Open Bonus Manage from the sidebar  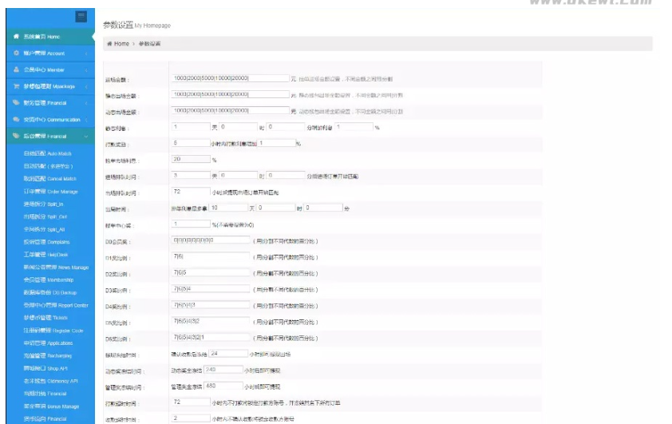pyautogui.click(x=51, y=406)
